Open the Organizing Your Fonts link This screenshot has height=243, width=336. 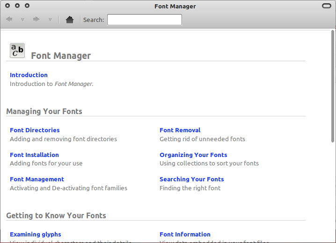[x=193, y=155]
